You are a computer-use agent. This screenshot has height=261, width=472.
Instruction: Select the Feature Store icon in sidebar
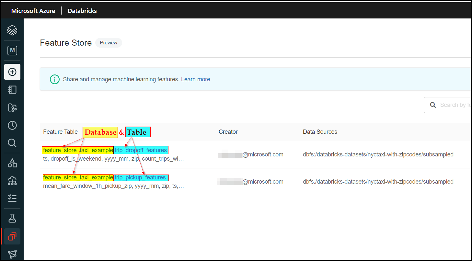[x=12, y=236]
